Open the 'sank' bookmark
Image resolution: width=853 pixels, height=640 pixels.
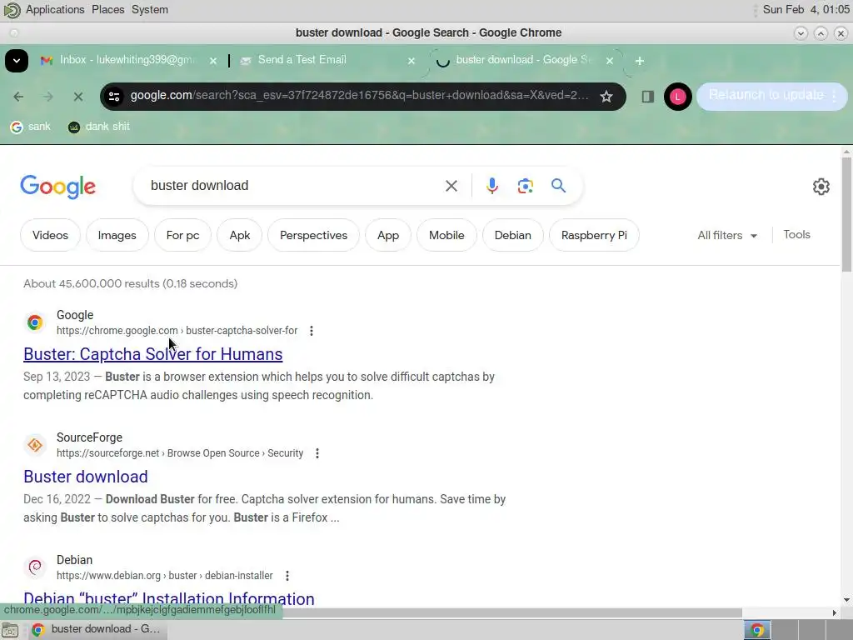tap(31, 127)
